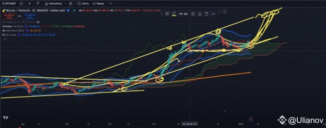Open drawing settings hexagon gear icon
This screenshot has height=128, width=326.
point(193,14)
